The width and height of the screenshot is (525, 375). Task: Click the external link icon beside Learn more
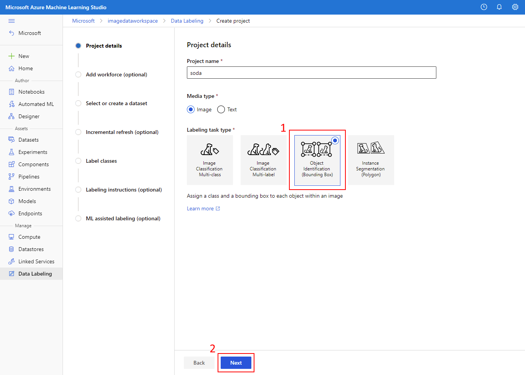(218, 208)
